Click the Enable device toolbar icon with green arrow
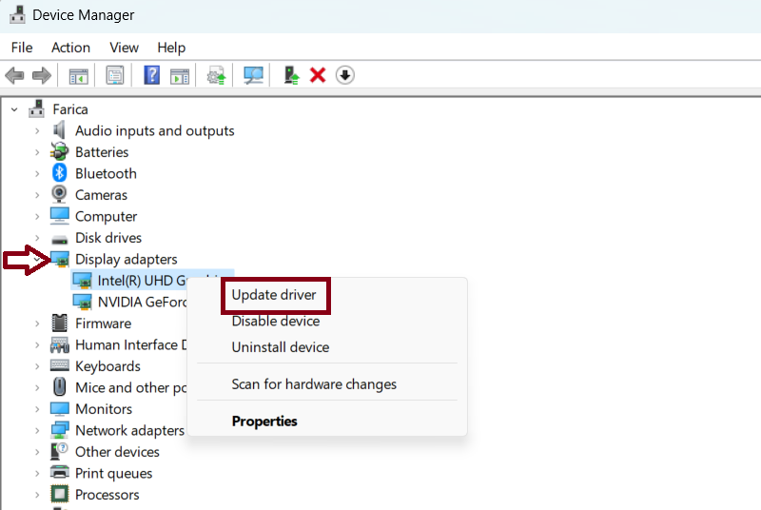This screenshot has width=761, height=510. click(x=291, y=75)
